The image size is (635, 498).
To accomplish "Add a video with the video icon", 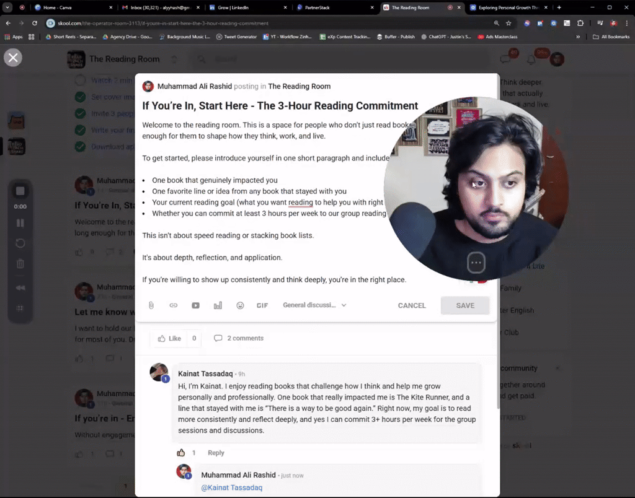I will point(195,305).
